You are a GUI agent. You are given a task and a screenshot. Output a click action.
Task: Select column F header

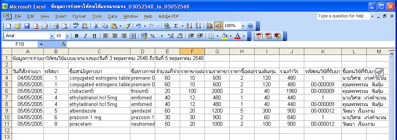coord(192,51)
